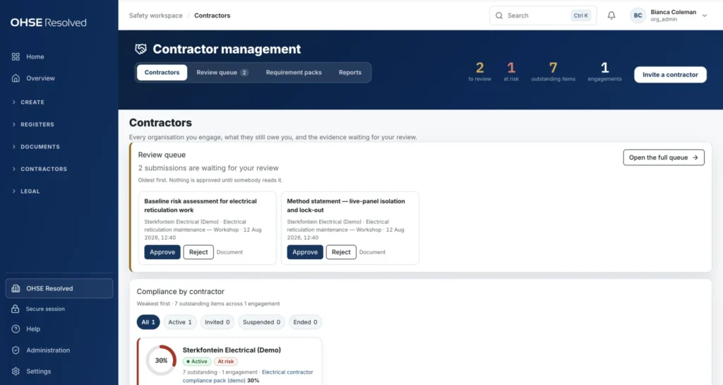
Task: Click Safety workspace breadcrumb
Action: tap(156, 16)
